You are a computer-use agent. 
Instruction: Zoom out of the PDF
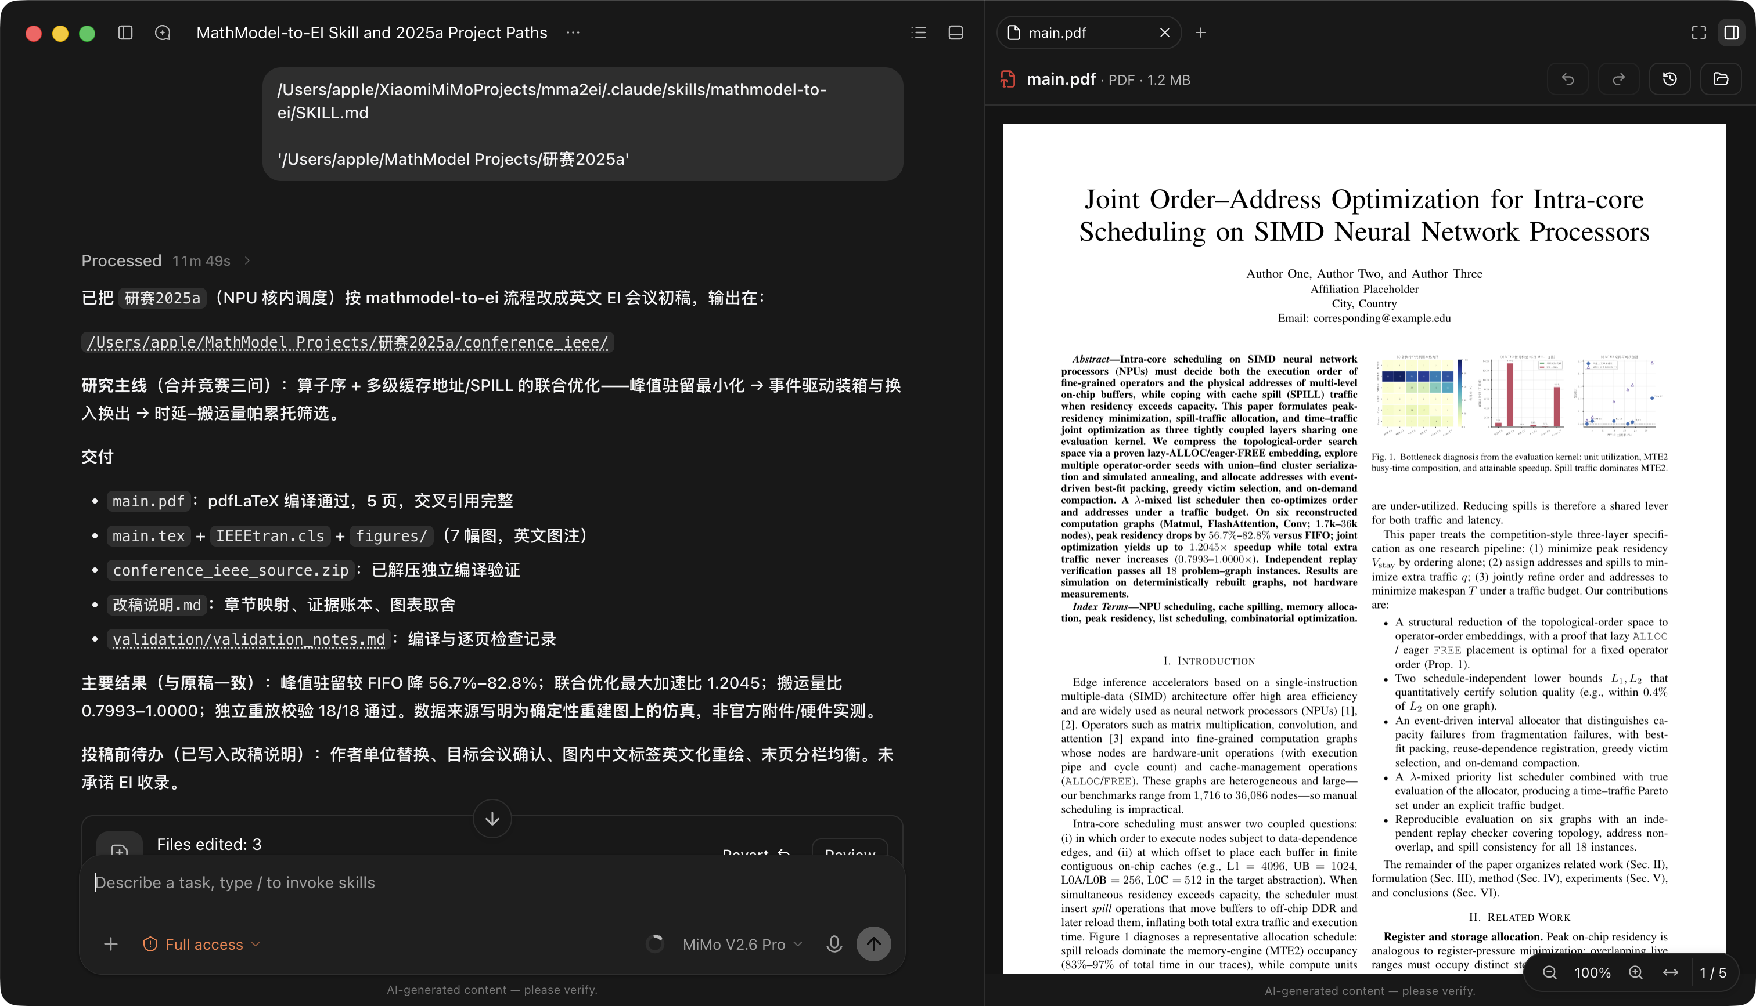pyautogui.click(x=1550, y=972)
